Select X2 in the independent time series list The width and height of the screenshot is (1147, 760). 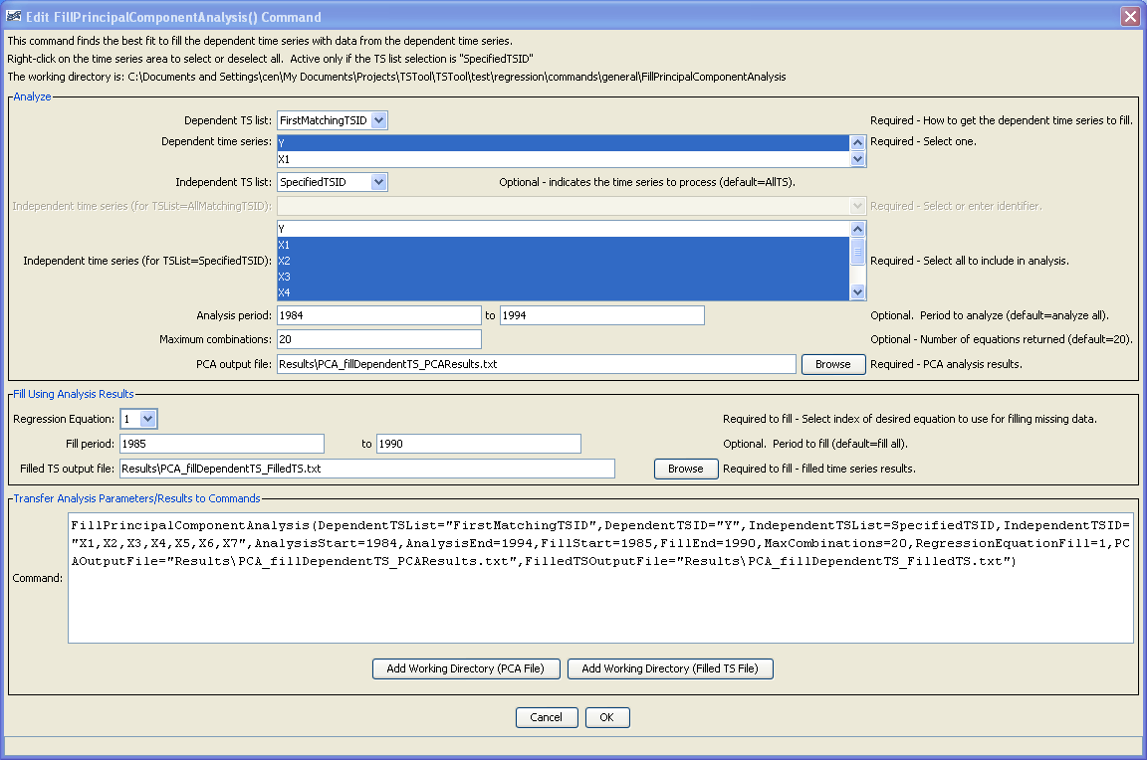tap(398, 261)
